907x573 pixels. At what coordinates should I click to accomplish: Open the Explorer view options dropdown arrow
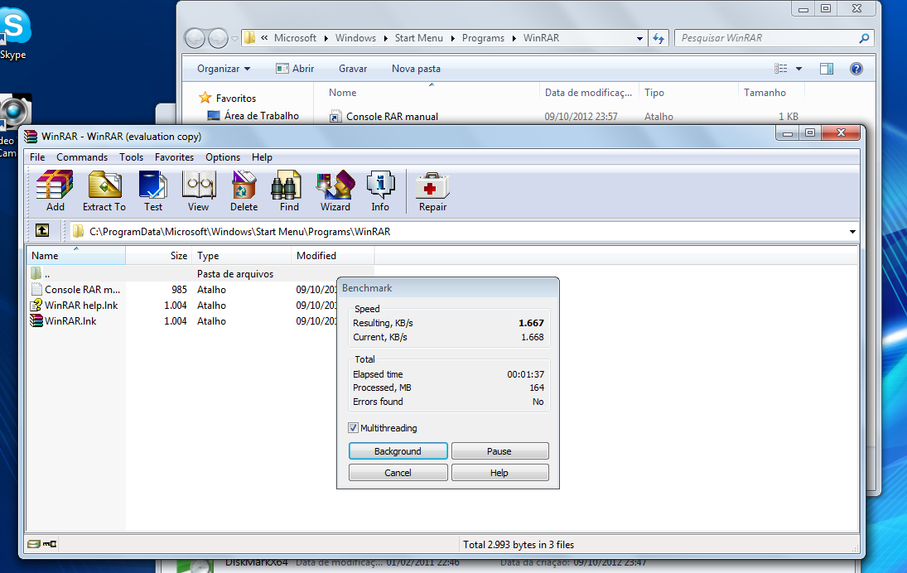point(798,69)
